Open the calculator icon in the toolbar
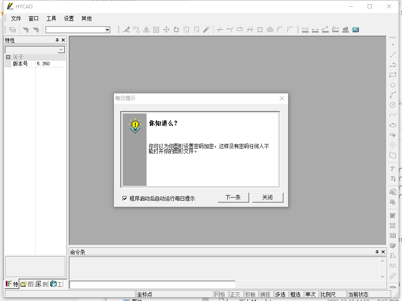This screenshot has height=301, width=402. pos(356,30)
